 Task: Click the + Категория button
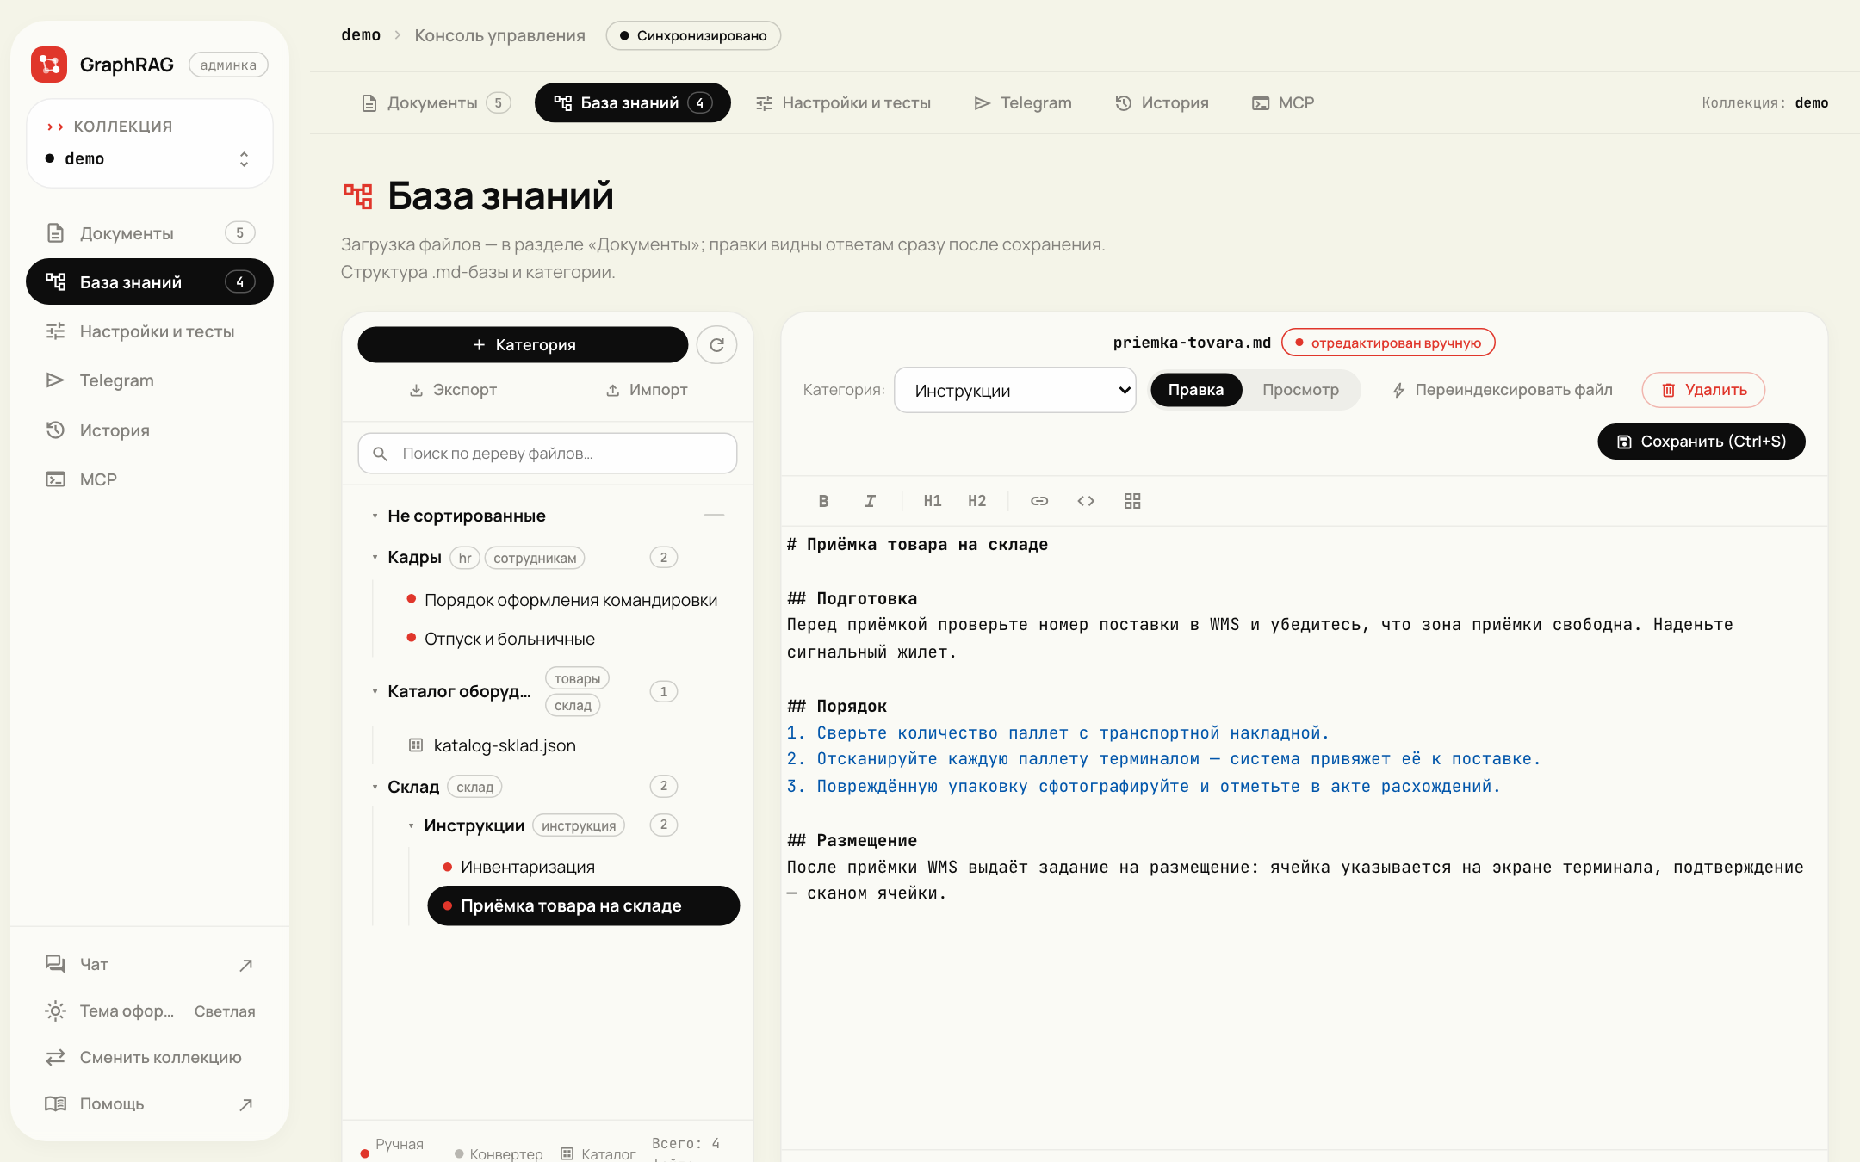[x=523, y=345]
